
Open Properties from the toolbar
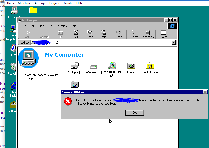[148, 34]
